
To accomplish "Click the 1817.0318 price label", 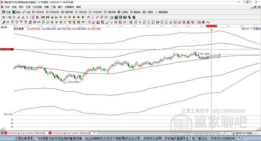I will click(x=7, y=49).
